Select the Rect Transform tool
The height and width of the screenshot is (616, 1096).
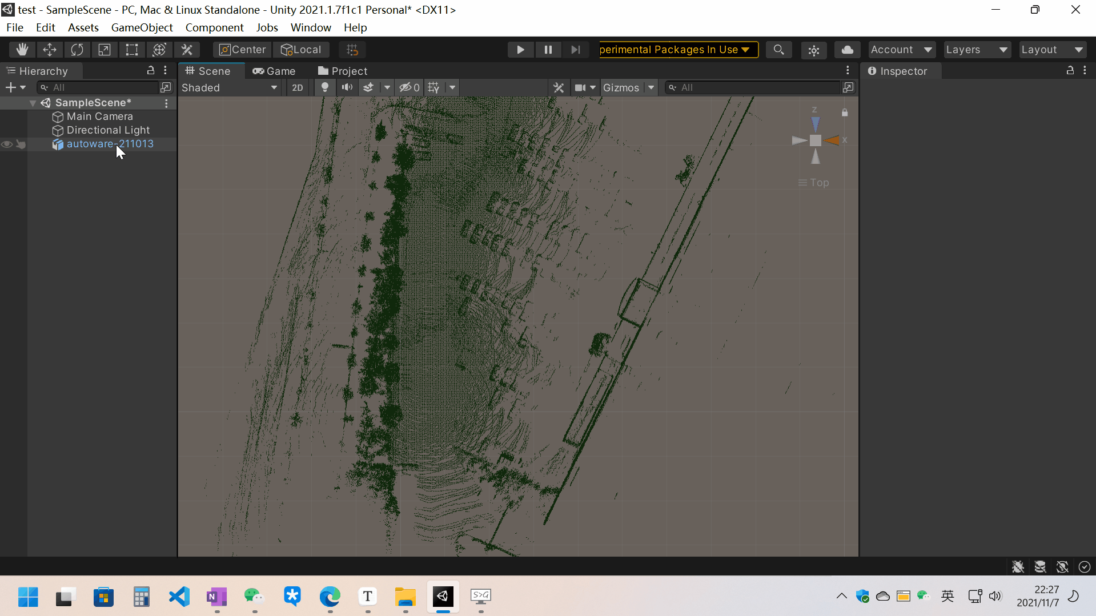tap(132, 50)
